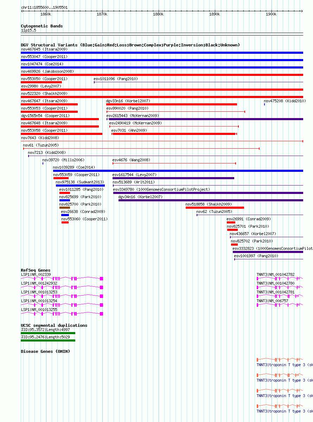Open LSP1|NM_001013254 gene label

pos(39,301)
